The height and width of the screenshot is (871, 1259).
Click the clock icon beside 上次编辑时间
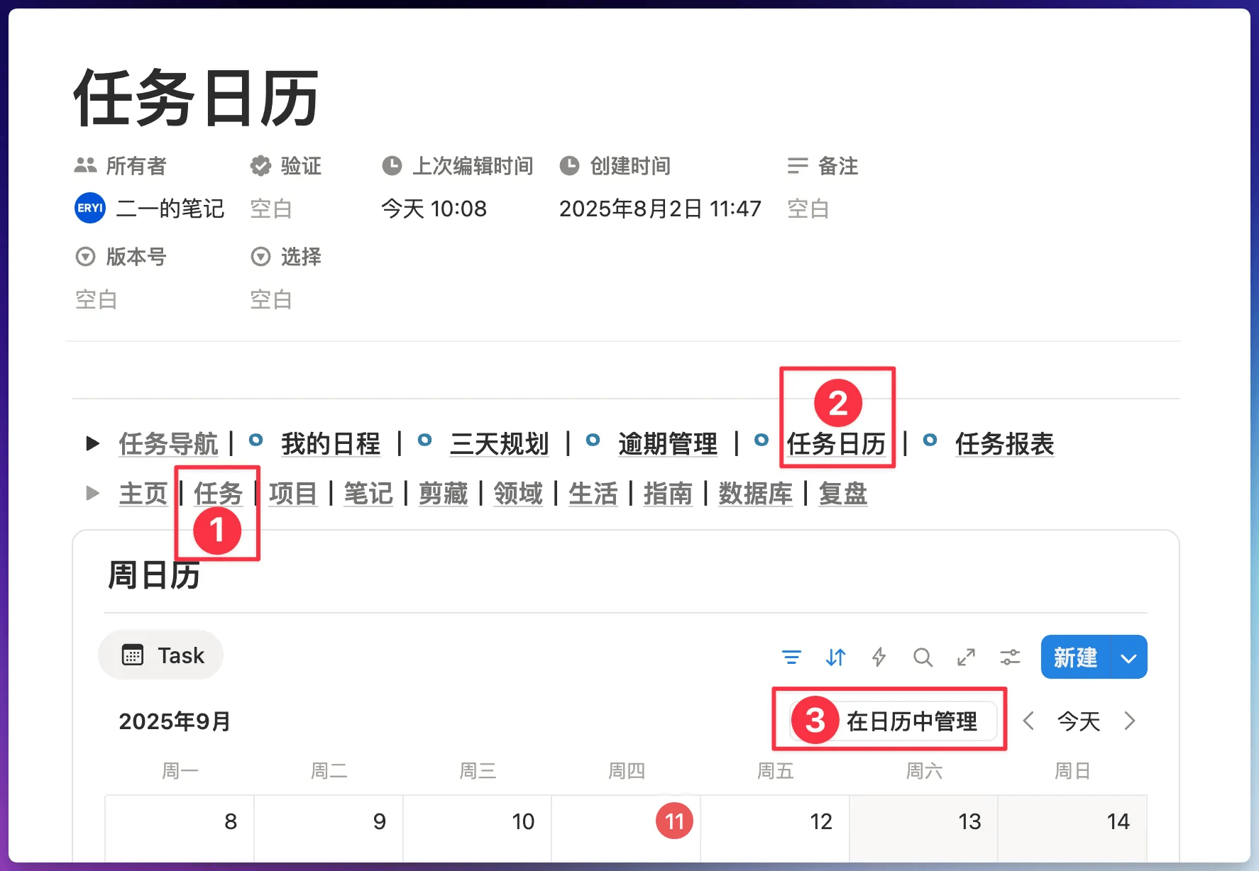click(392, 165)
